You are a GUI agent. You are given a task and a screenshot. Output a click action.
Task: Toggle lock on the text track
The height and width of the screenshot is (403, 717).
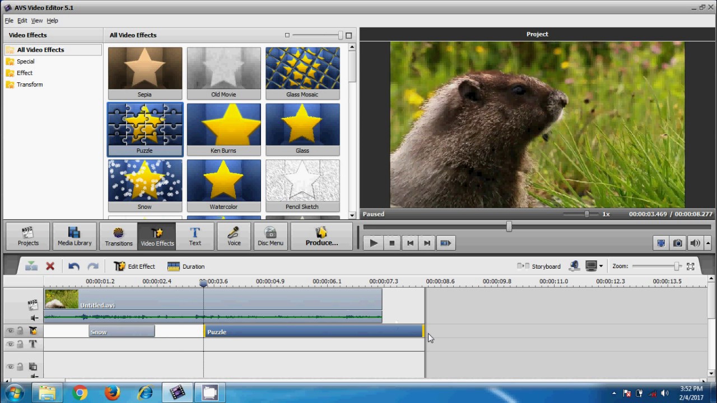tap(20, 344)
